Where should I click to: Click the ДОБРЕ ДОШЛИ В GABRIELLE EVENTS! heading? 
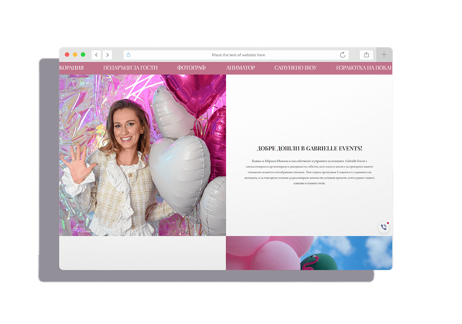(x=310, y=148)
